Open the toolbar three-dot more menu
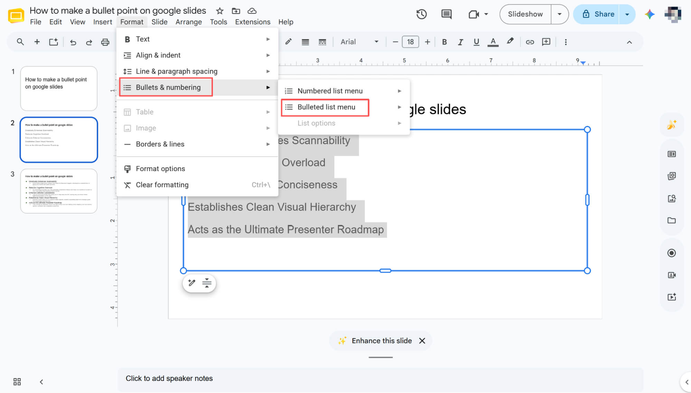 point(566,42)
